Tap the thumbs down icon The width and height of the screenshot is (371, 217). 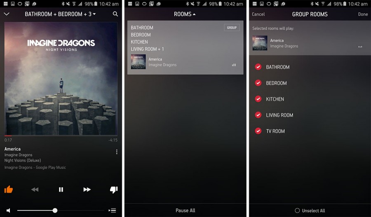tap(114, 189)
